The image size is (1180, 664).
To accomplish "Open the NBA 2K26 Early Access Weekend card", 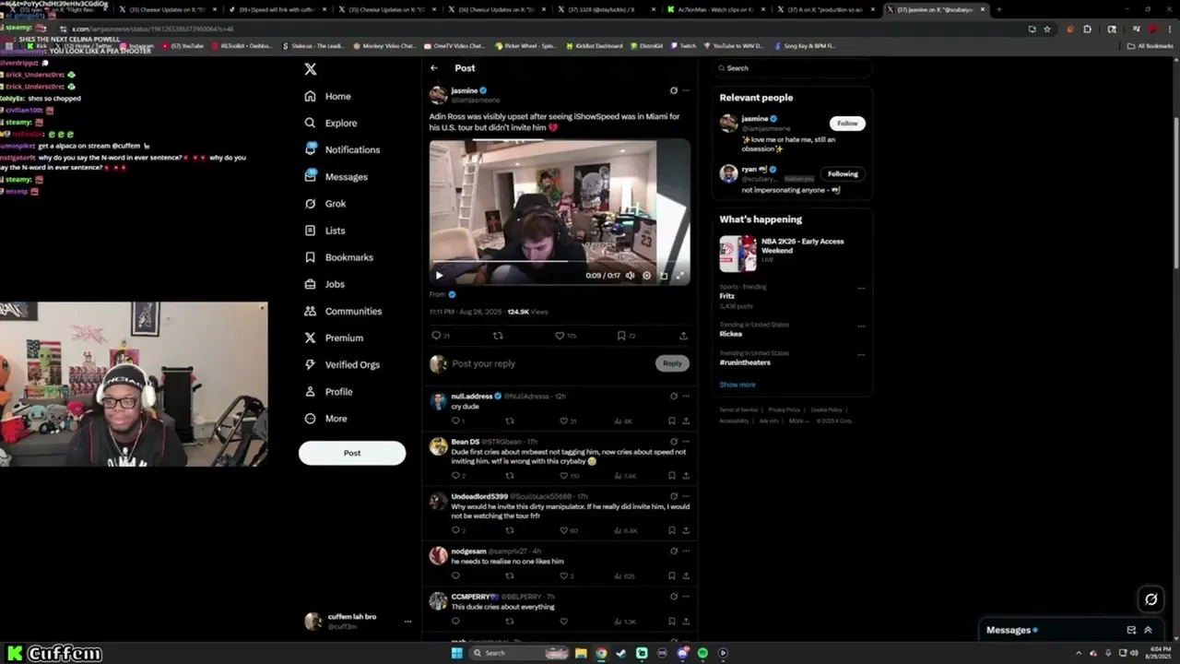I will tap(793, 253).
